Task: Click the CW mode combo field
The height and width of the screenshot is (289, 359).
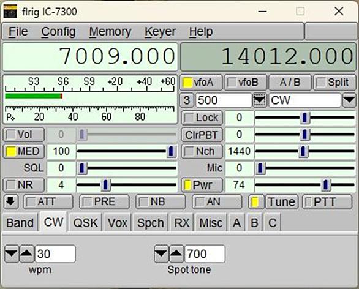Action: (x=305, y=100)
